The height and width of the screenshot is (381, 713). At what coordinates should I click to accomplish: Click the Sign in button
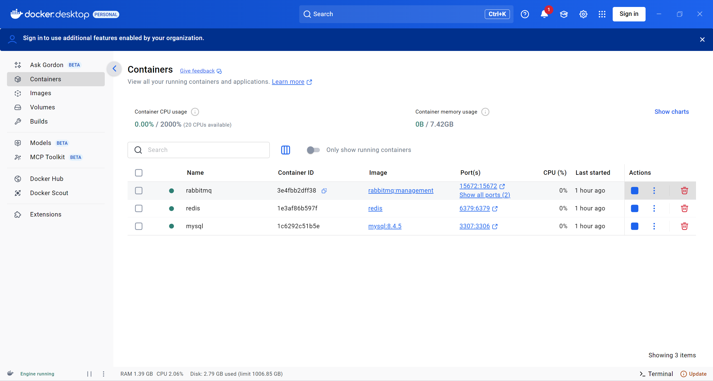pos(629,14)
